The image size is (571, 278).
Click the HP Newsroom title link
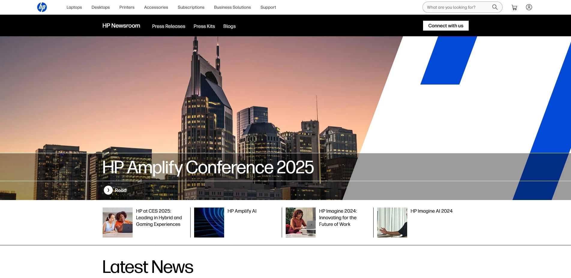pyautogui.click(x=121, y=26)
